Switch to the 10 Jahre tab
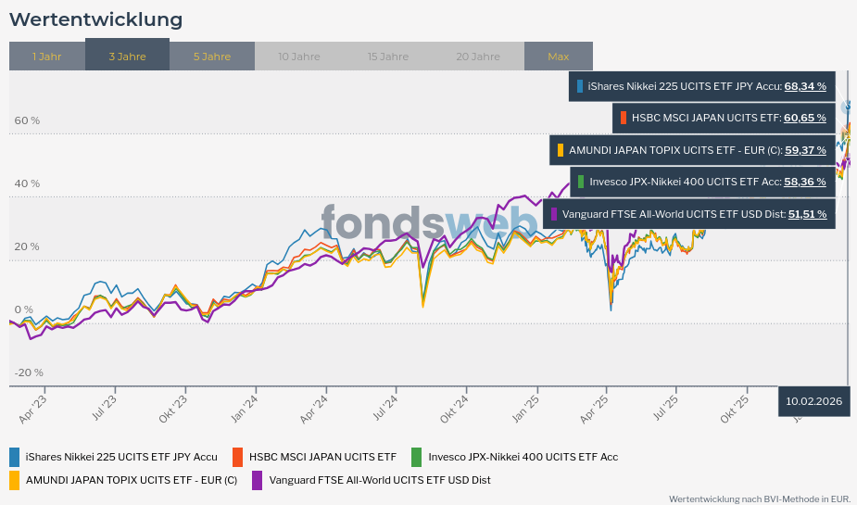The width and height of the screenshot is (857, 505). click(299, 57)
